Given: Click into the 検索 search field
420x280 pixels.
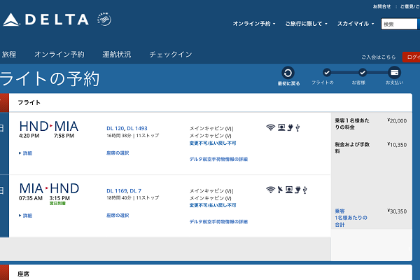Looking at the screenshot, I should point(399,24).
